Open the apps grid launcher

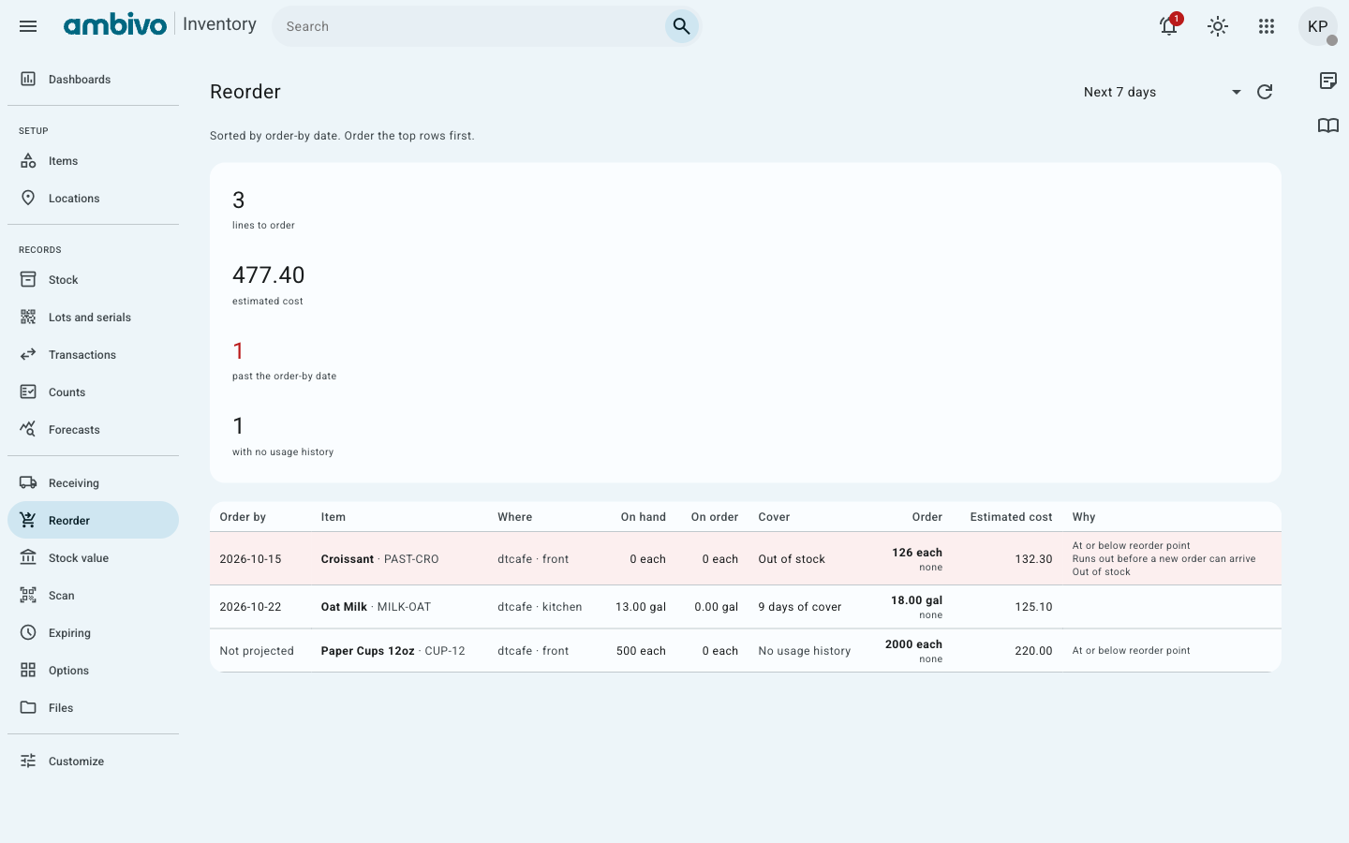click(1267, 26)
